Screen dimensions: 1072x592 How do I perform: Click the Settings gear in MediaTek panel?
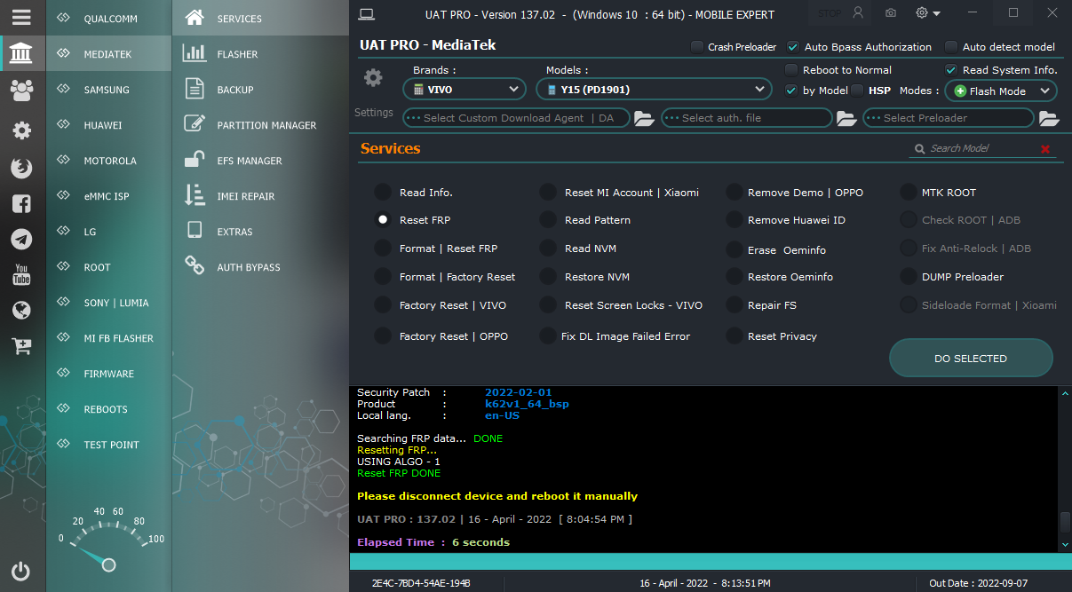coord(373,78)
